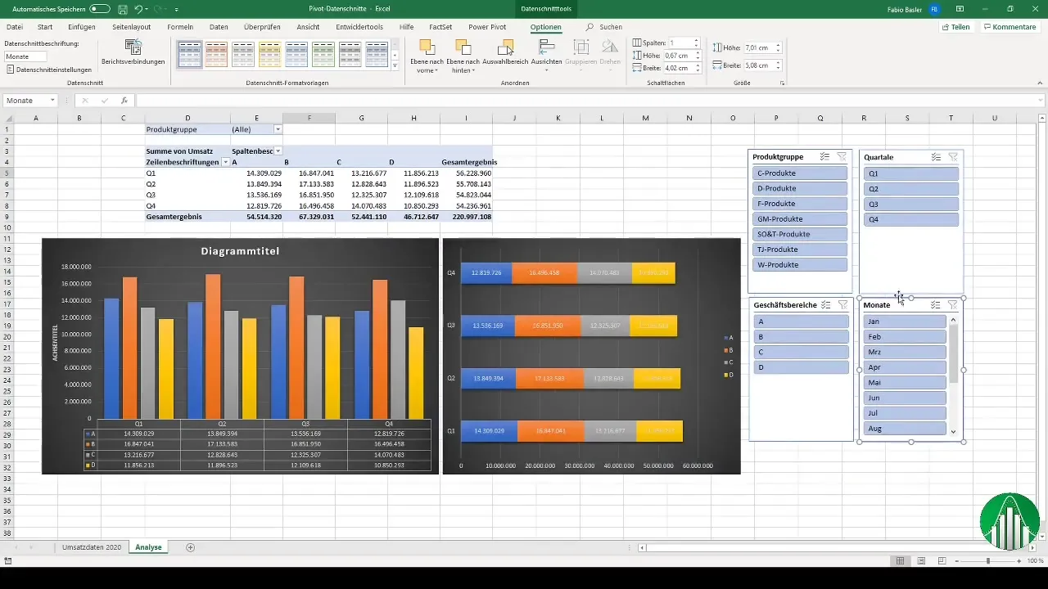The height and width of the screenshot is (589, 1048).
Task: Toggle multi-select in Quartale slicer
Action: (x=936, y=156)
